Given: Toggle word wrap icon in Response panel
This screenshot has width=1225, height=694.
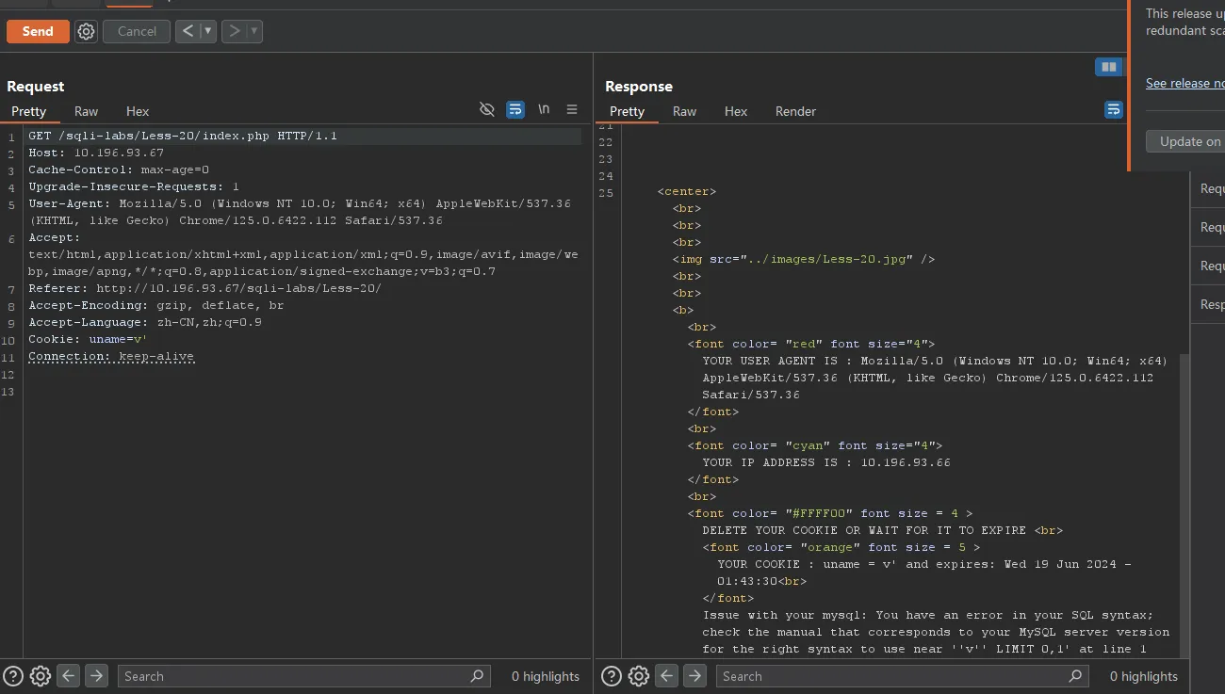Looking at the screenshot, I should (1113, 110).
